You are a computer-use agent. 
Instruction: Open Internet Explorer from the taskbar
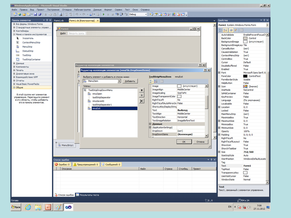click(x=28, y=207)
